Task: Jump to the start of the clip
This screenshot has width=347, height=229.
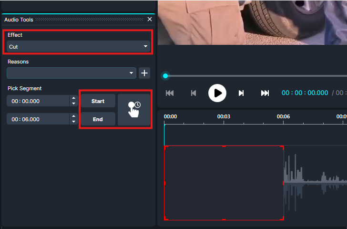Action: pyautogui.click(x=170, y=93)
